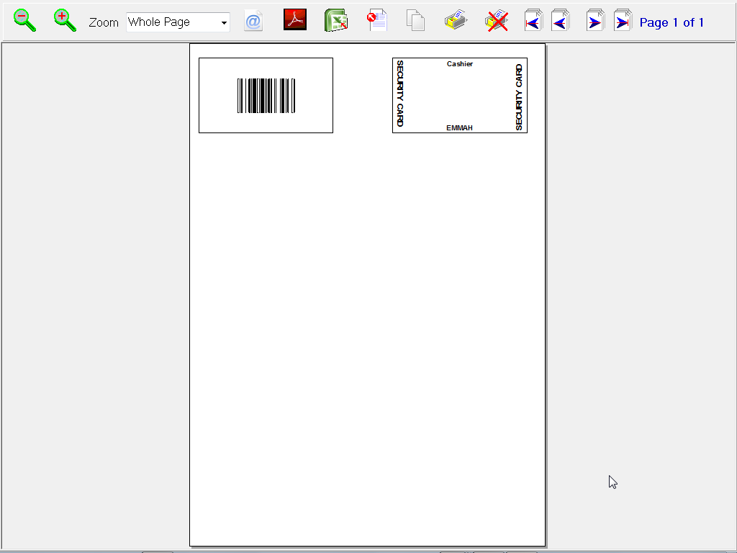
Task: Click the EMMAH name on the card
Action: click(459, 128)
